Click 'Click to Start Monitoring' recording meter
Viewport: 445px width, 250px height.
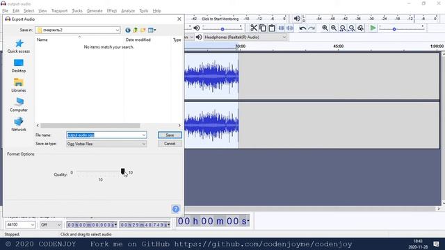pyautogui.click(x=220, y=19)
